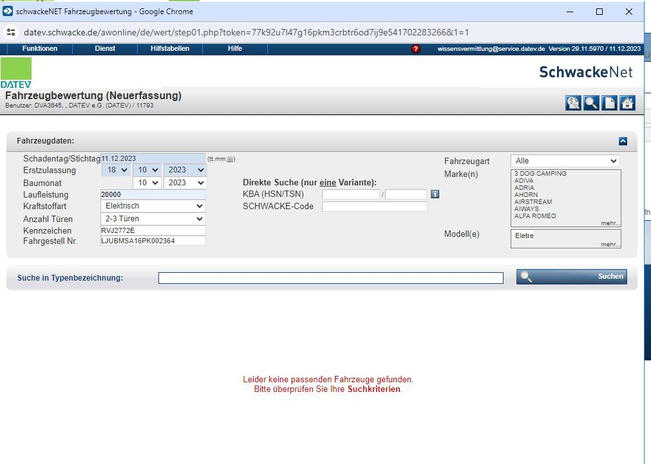Show more brands via Marke(n) mehr link

[x=610, y=223]
